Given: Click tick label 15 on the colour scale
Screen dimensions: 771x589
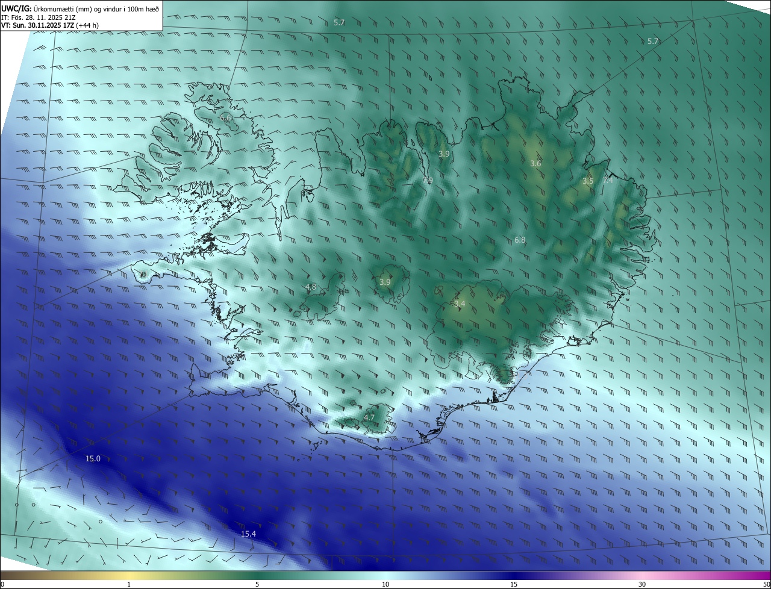Looking at the screenshot, I should pyautogui.click(x=514, y=585).
